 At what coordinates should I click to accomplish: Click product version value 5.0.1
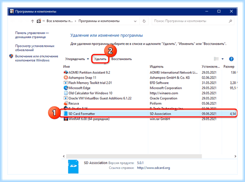point(140,163)
